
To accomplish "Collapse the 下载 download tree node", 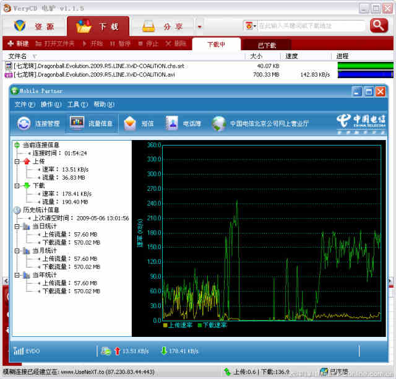I will point(17,186).
